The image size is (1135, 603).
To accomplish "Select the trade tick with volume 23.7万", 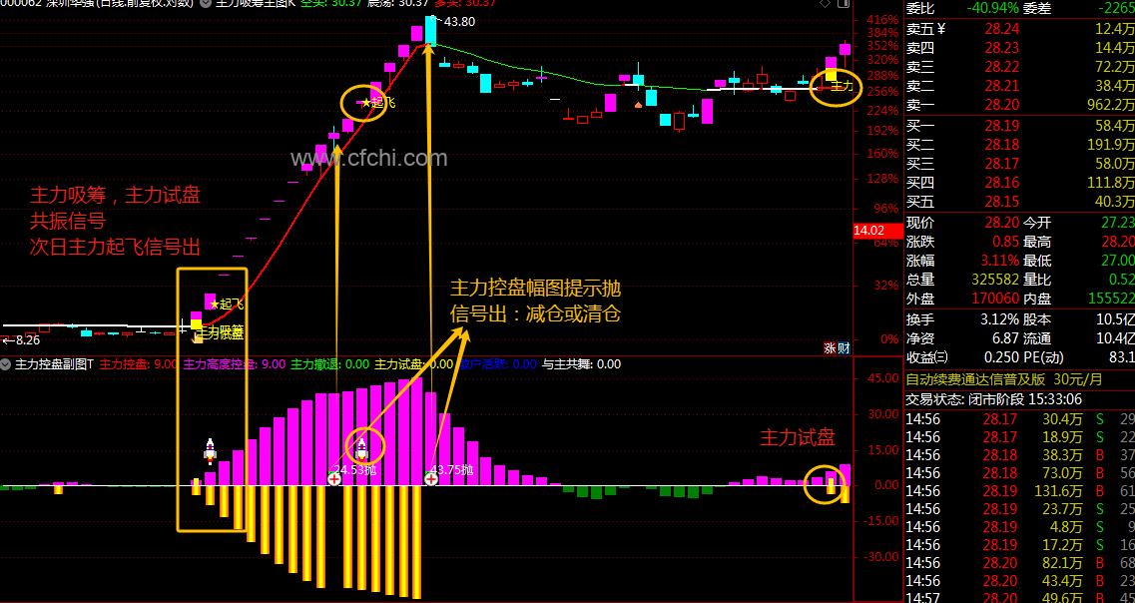I will tap(1020, 509).
